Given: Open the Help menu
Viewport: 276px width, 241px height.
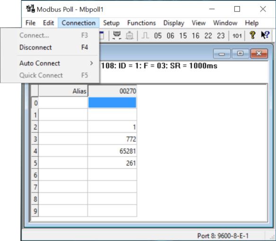Looking at the screenshot, I should click(x=252, y=23).
